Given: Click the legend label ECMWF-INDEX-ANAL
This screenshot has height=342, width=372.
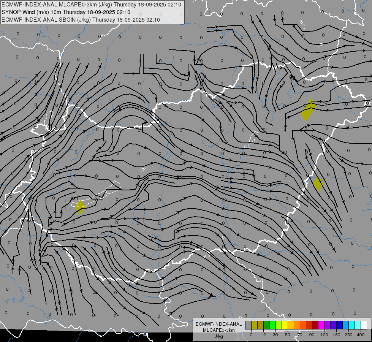Looking at the screenshot, I should [219, 324].
